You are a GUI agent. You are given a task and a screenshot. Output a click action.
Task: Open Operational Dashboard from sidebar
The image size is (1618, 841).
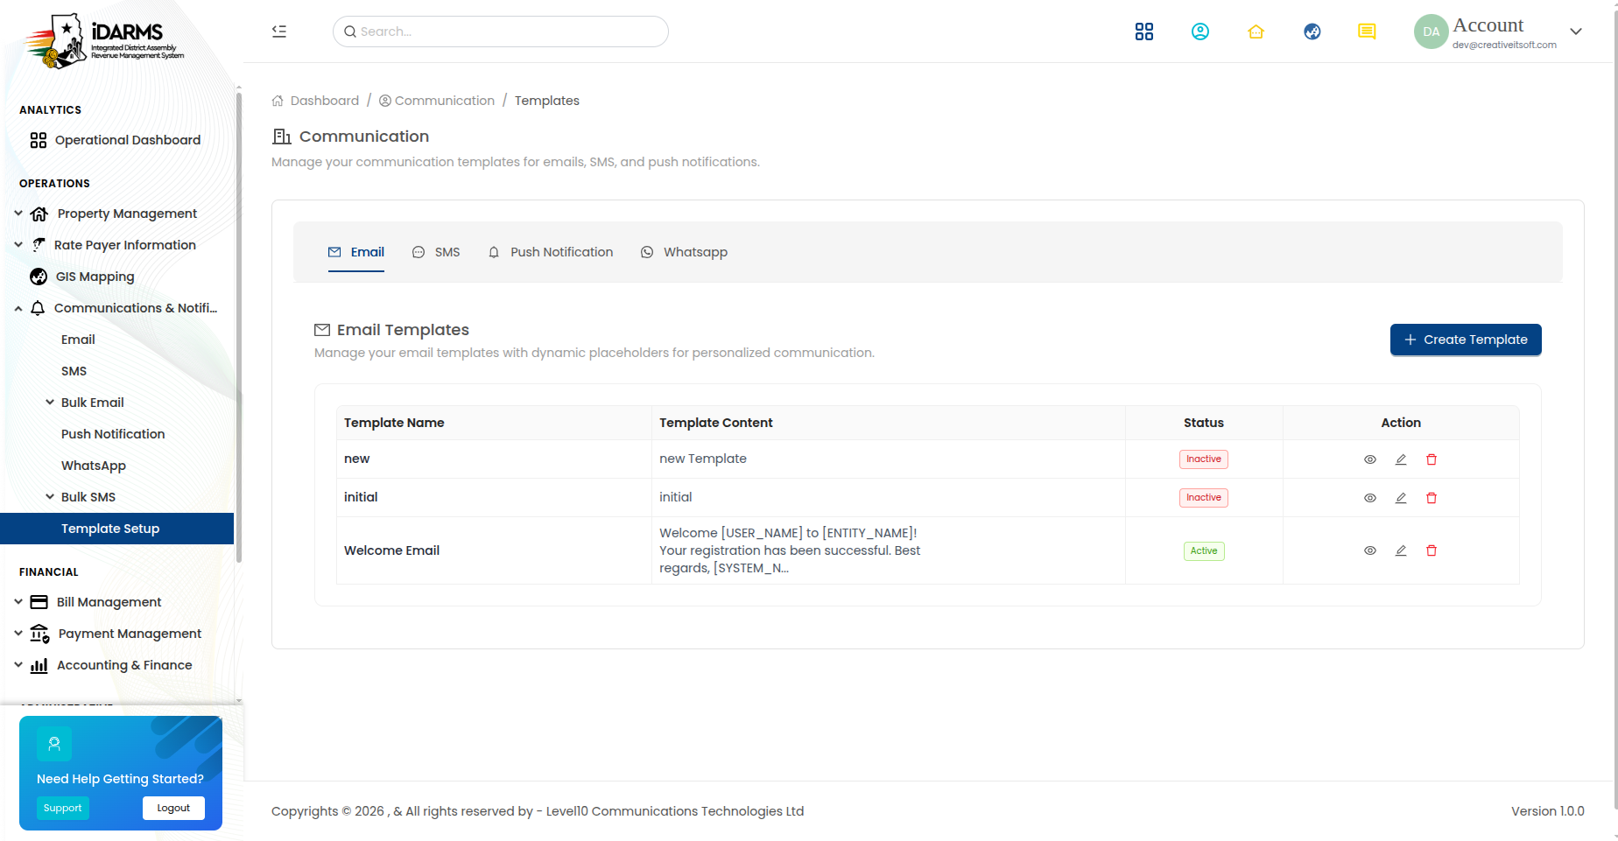127,140
